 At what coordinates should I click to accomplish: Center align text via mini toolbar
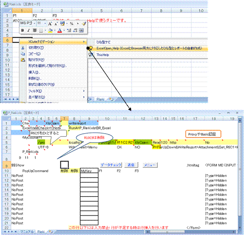pyautogui.click(x=35, y=30)
